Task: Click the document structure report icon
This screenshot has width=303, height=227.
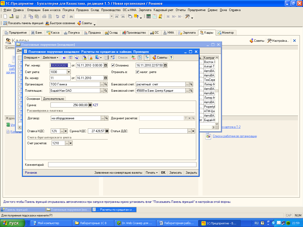Action: pyautogui.click(x=140, y=58)
